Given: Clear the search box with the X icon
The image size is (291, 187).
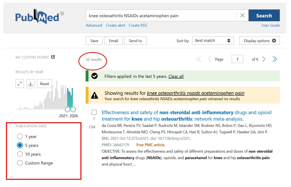Looking at the screenshot, I should click(x=242, y=15).
